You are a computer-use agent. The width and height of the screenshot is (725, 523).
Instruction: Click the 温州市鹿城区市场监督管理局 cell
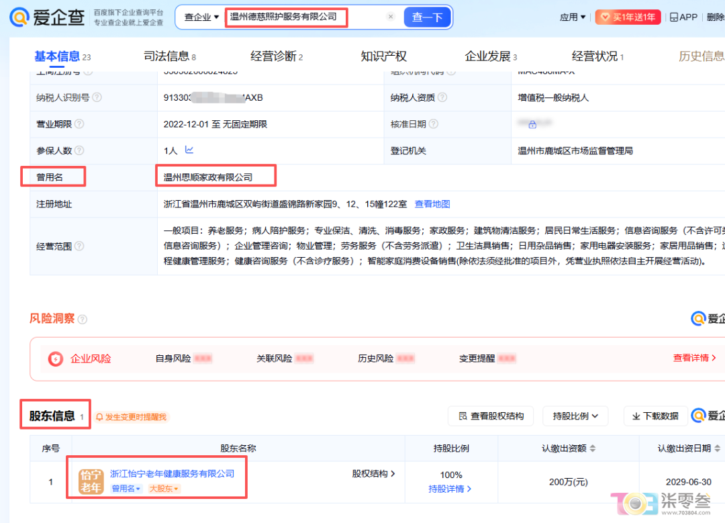click(575, 151)
